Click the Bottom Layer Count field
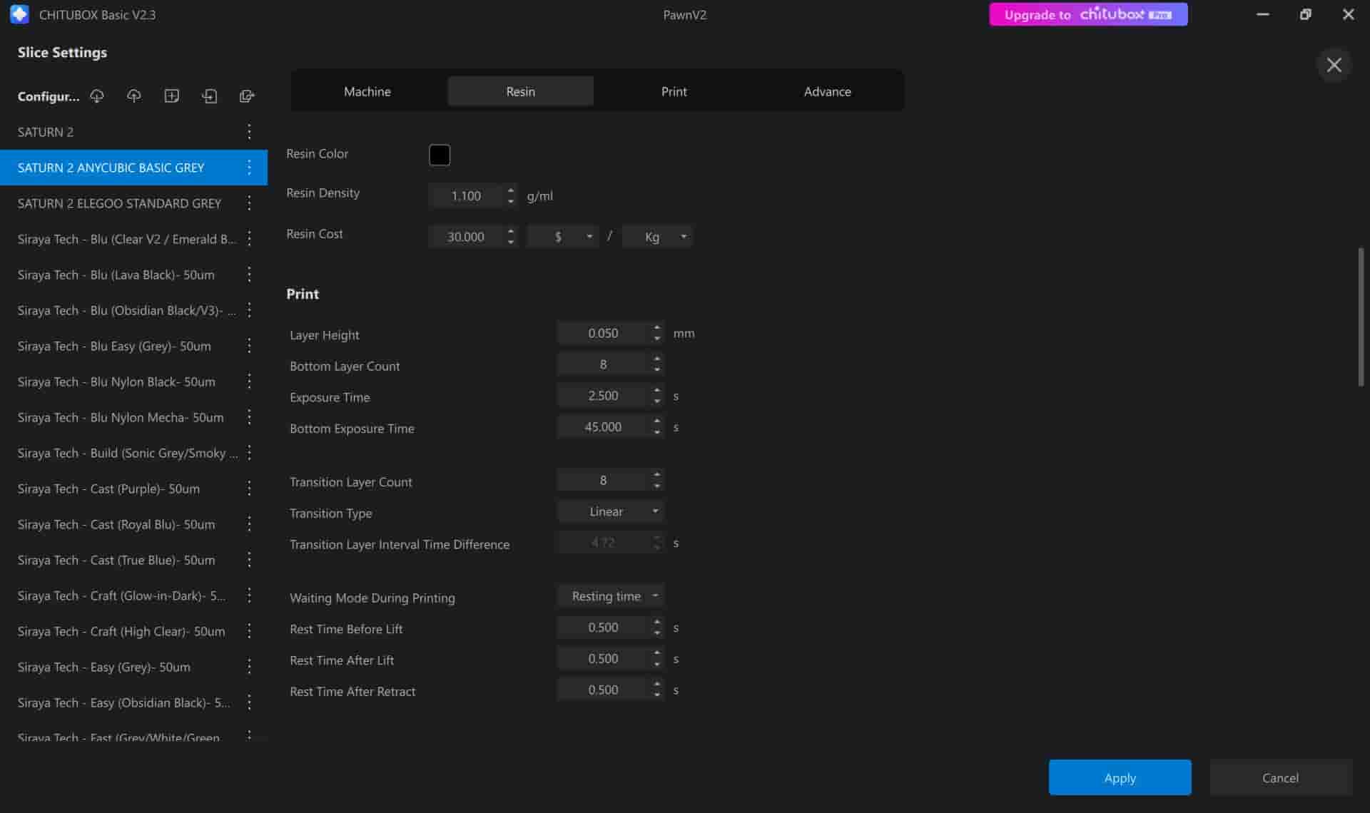Image resolution: width=1370 pixels, height=813 pixels. coord(603,364)
